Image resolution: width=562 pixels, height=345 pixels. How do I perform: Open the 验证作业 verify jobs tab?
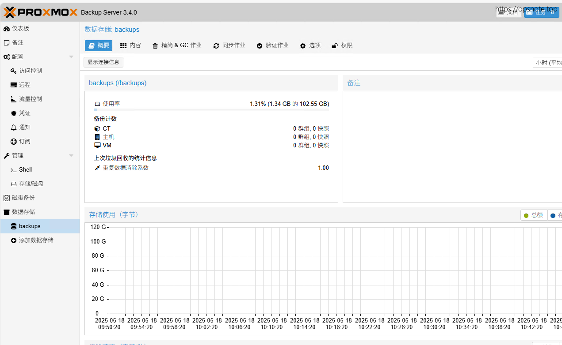[x=272, y=45]
